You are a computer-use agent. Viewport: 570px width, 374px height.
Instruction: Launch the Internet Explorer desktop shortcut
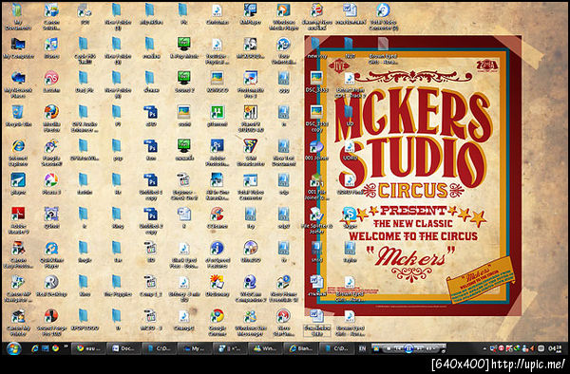18,152
